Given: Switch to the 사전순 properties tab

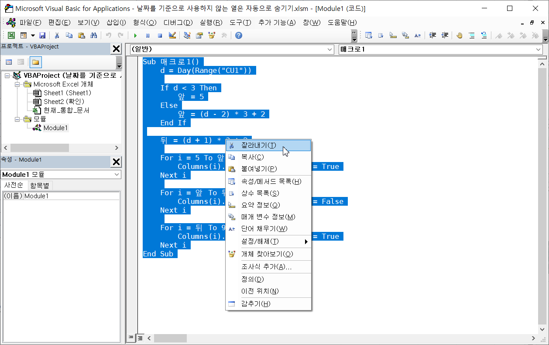Looking at the screenshot, I should pos(14,185).
